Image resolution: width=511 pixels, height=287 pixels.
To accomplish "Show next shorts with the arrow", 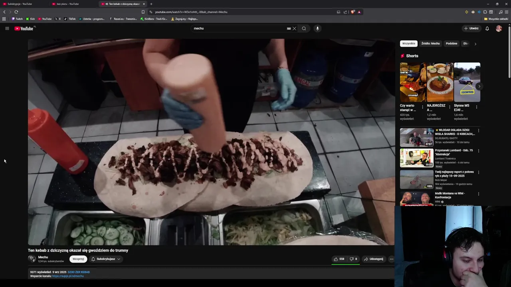I will [479, 86].
